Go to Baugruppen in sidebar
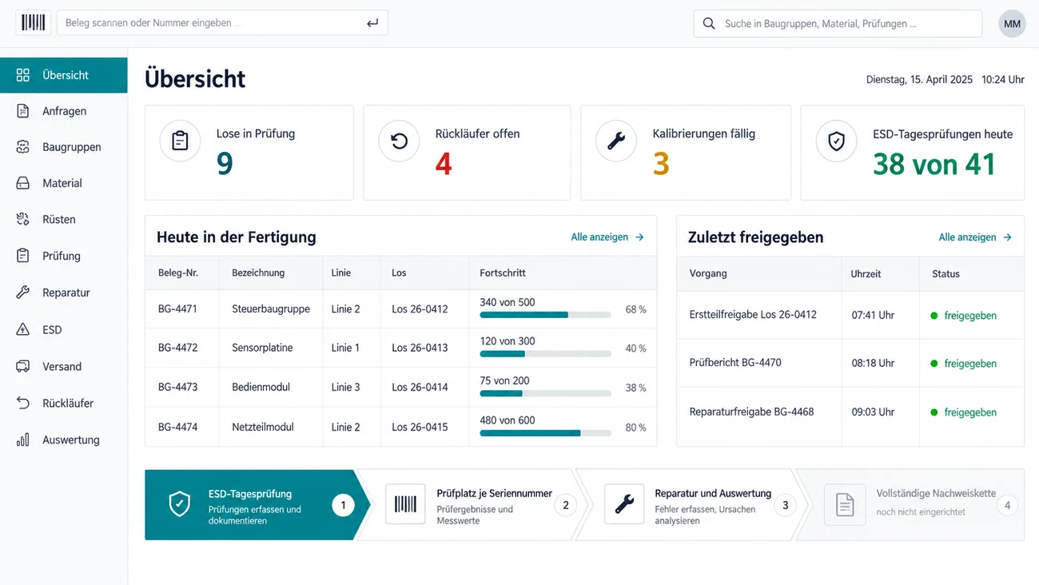 point(64,147)
